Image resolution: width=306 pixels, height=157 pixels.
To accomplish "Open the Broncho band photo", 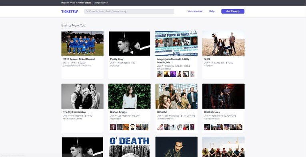I will click(x=176, y=96).
